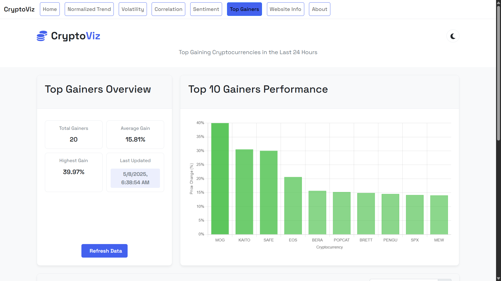Click the CryptoViz brand link in navbar
Screen dimensions: 501x281
point(19,9)
